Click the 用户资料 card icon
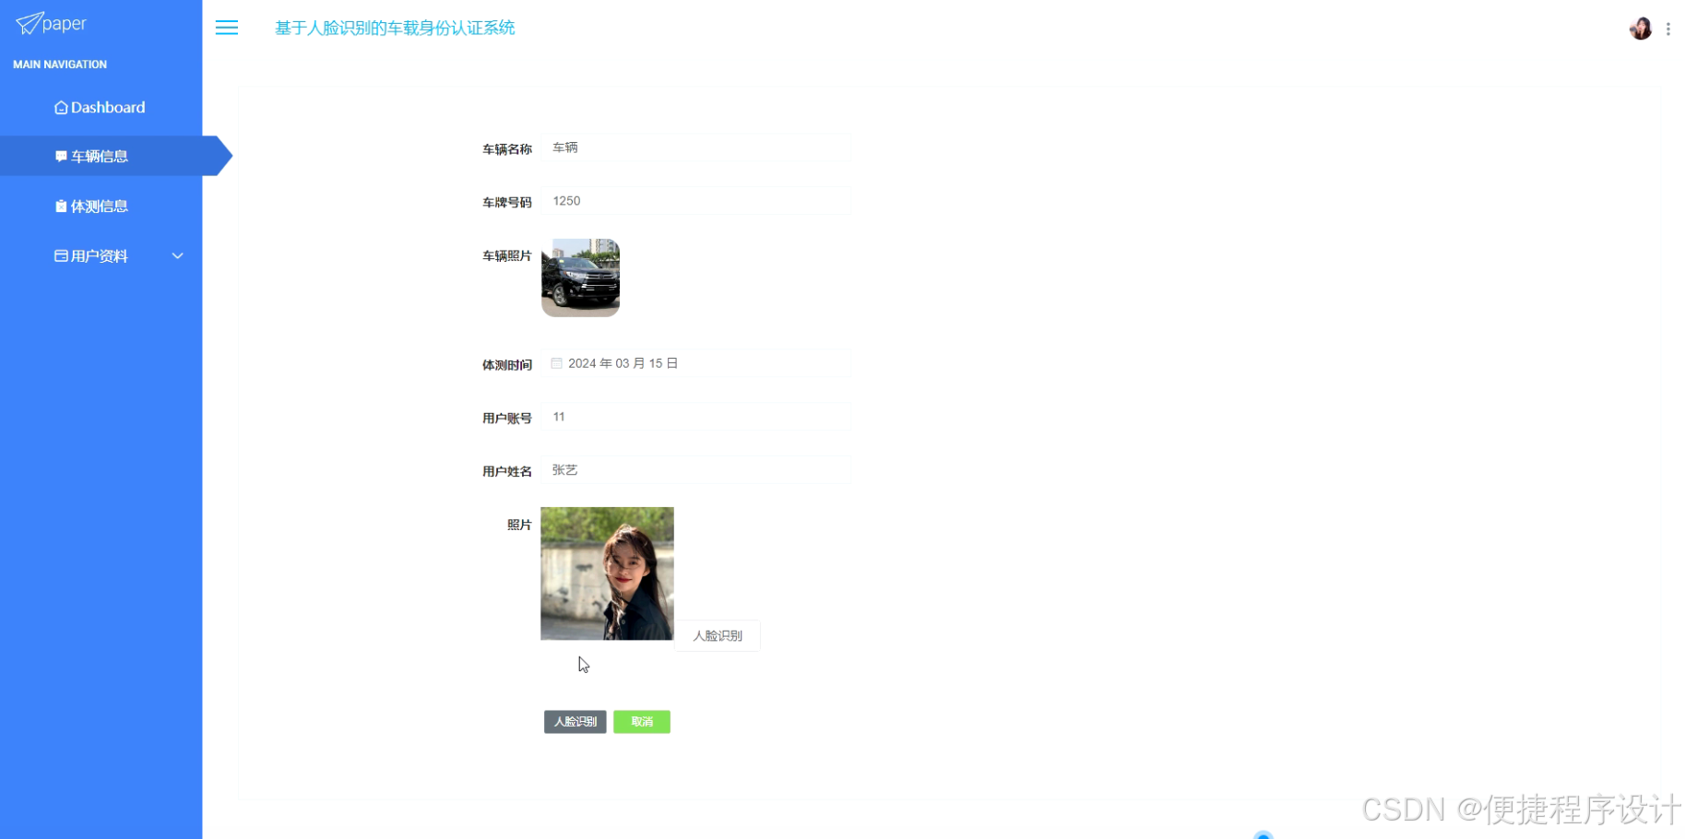Image resolution: width=1685 pixels, height=839 pixels. pos(61,256)
